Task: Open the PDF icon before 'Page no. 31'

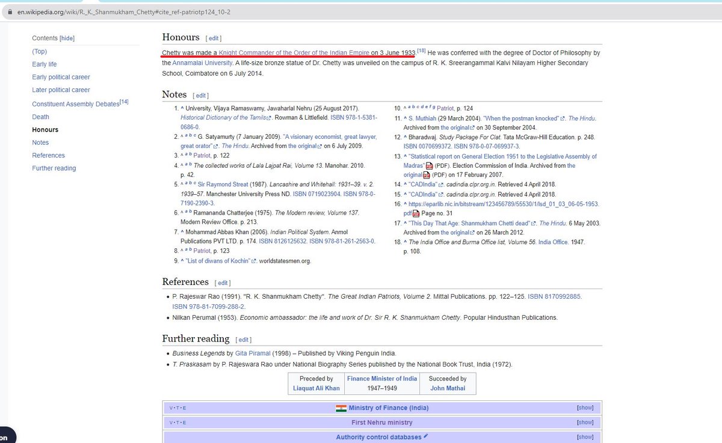Action: pos(416,213)
